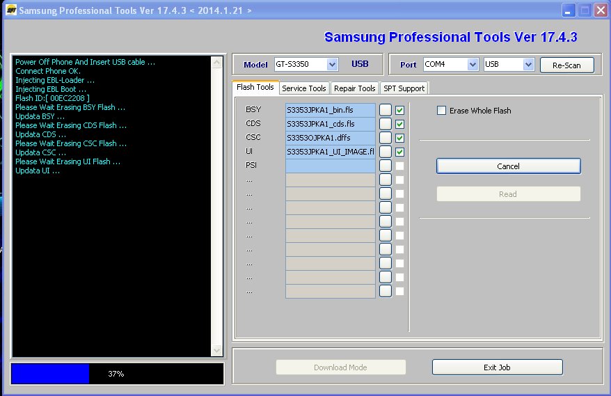Viewport: 611px width, 396px height.
Task: Check the PSI file checkbox
Action: click(x=400, y=166)
